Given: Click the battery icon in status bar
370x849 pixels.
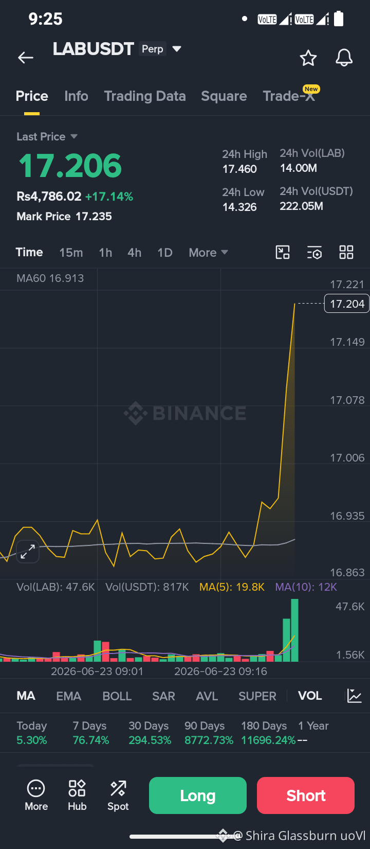Looking at the screenshot, I should coord(339,19).
